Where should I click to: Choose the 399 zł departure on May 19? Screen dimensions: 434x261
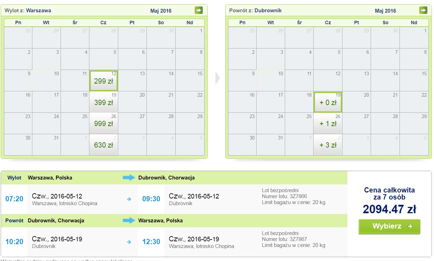pyautogui.click(x=103, y=102)
